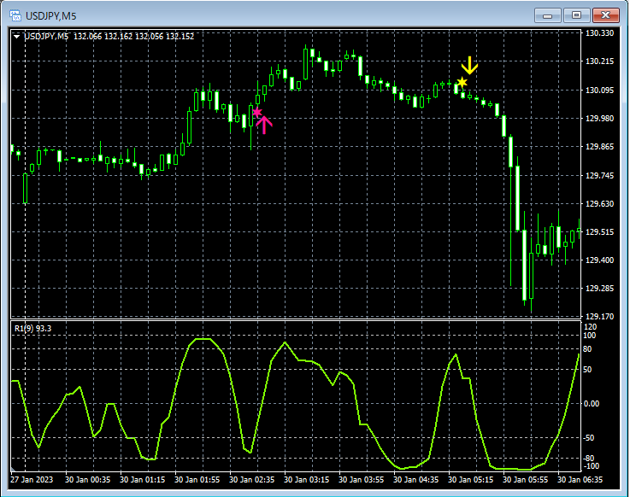Click the 30 Jan 01:15 time label

(x=142, y=479)
